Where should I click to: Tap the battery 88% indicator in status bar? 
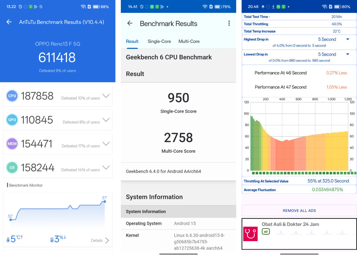(101, 7)
